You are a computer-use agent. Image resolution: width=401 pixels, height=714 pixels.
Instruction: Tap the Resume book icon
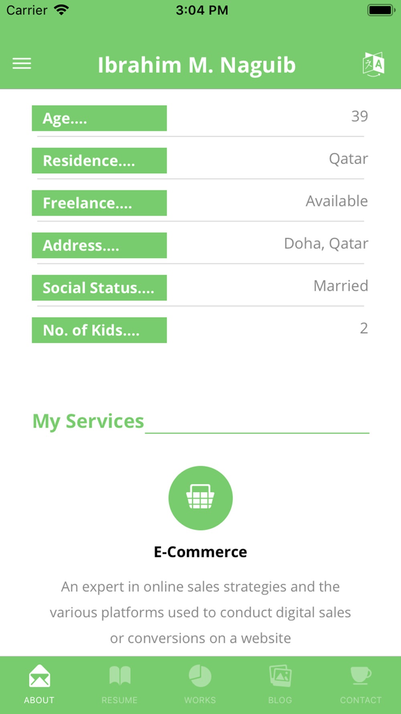click(120, 675)
